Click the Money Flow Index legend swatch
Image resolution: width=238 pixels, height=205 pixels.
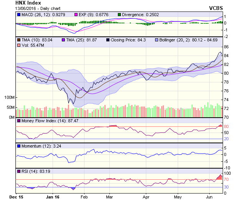[x=18, y=121]
